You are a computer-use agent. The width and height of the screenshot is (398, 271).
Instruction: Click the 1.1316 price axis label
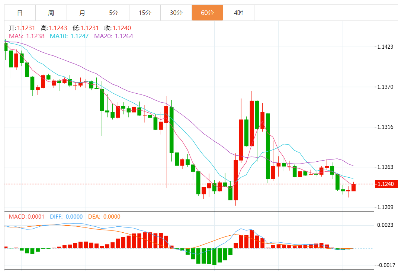point(385,127)
